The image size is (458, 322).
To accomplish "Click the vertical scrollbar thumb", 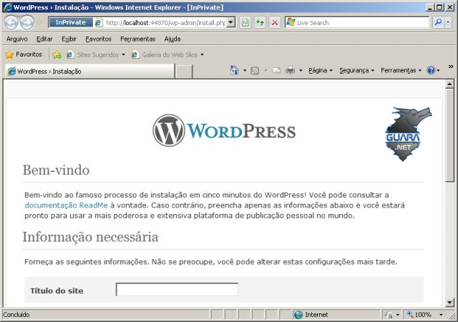I will coord(450,135).
